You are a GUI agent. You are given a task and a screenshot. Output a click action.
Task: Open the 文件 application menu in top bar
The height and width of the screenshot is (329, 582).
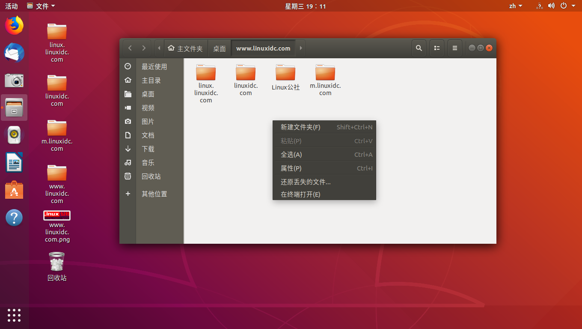[x=41, y=6]
